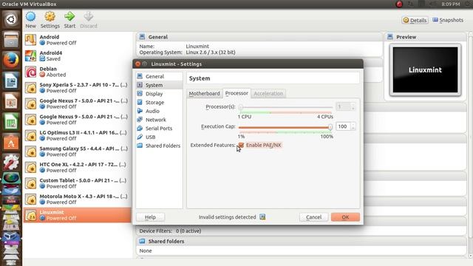Switch to the Processor tab
The image size is (473, 266).
point(236,93)
